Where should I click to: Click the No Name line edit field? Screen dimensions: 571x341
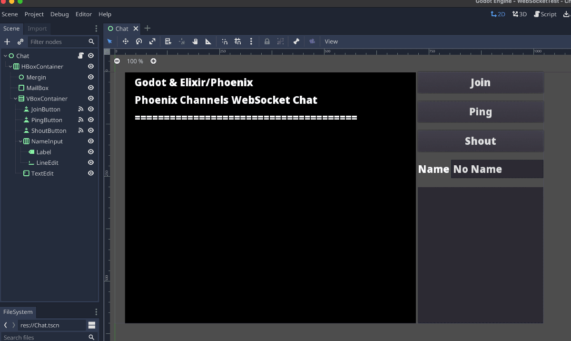click(497, 169)
